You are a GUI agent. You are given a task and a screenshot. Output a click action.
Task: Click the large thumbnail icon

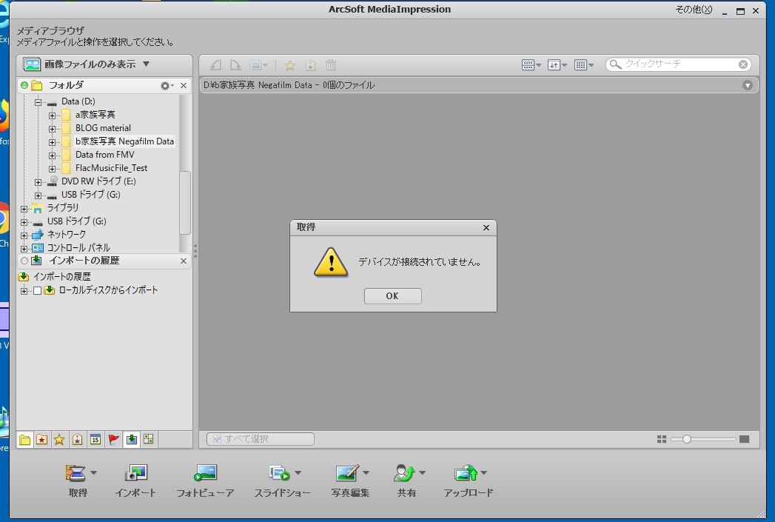tap(745, 439)
